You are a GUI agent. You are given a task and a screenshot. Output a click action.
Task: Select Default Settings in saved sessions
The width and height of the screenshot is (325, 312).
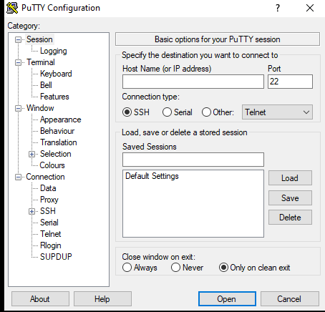pos(152,176)
